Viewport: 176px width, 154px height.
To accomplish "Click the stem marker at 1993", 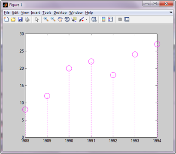I will click(135, 54).
